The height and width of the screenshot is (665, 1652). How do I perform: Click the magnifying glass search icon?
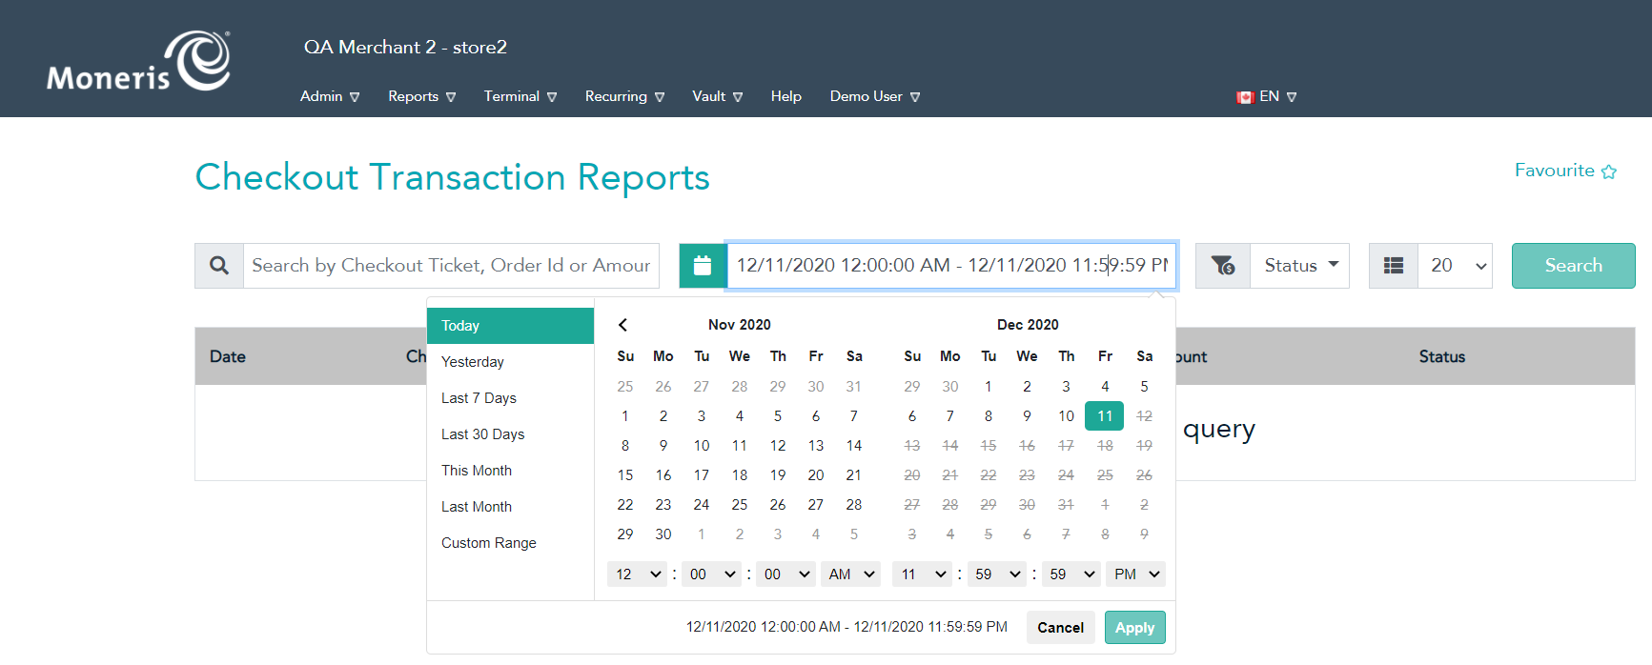(x=219, y=266)
